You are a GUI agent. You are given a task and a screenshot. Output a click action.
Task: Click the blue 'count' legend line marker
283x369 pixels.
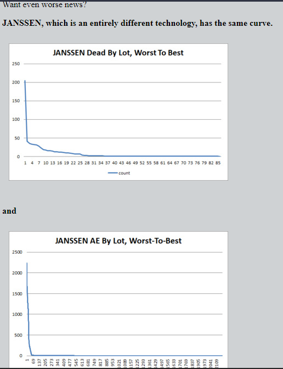pos(113,173)
